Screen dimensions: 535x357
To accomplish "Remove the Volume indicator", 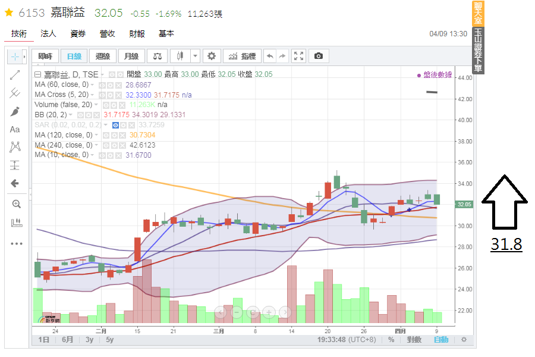I will pos(122,105).
